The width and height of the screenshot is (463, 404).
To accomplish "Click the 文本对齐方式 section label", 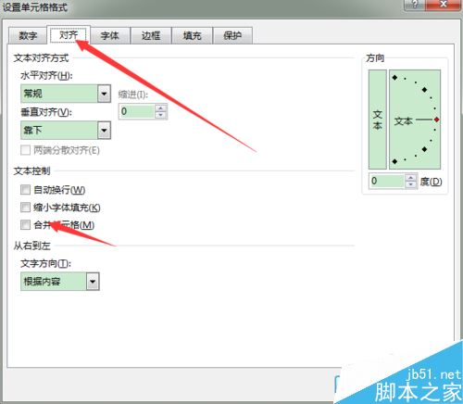I will point(41,58).
